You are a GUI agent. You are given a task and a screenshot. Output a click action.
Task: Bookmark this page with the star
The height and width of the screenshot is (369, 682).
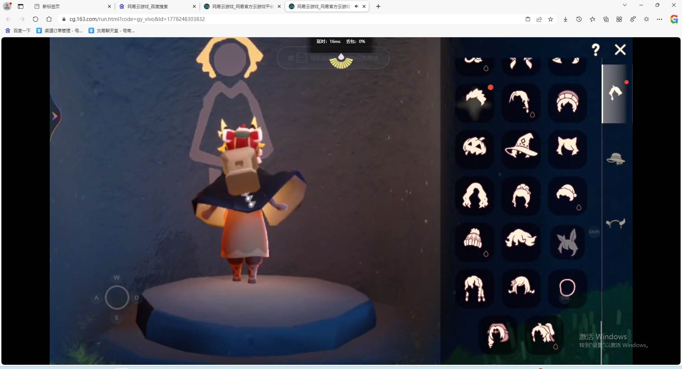tap(551, 19)
